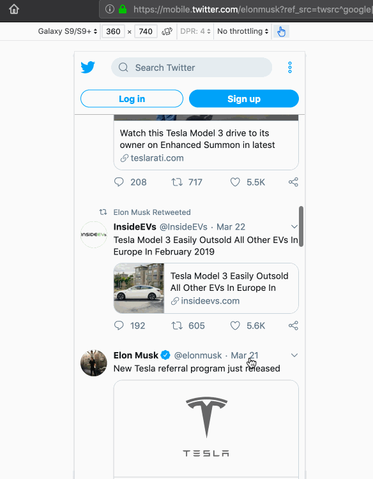Click the Sign up button
This screenshot has height=479, width=373.
pos(244,99)
